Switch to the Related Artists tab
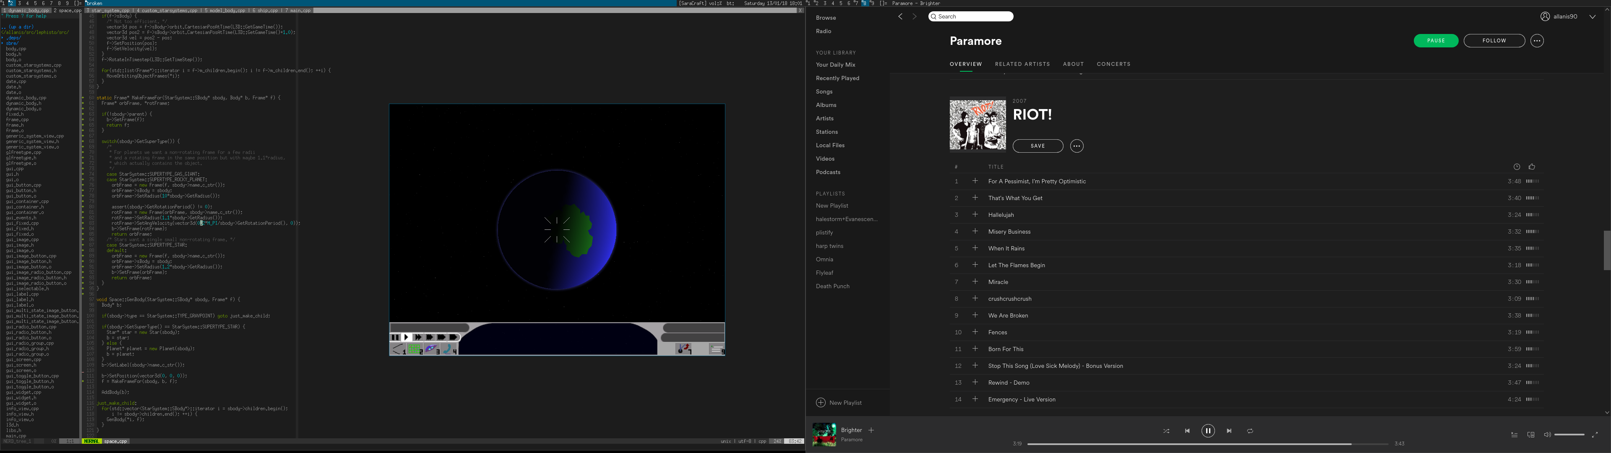This screenshot has width=1611, height=453. click(x=1022, y=65)
